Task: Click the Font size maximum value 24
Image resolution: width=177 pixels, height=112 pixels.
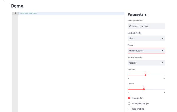Action: coord(164,78)
